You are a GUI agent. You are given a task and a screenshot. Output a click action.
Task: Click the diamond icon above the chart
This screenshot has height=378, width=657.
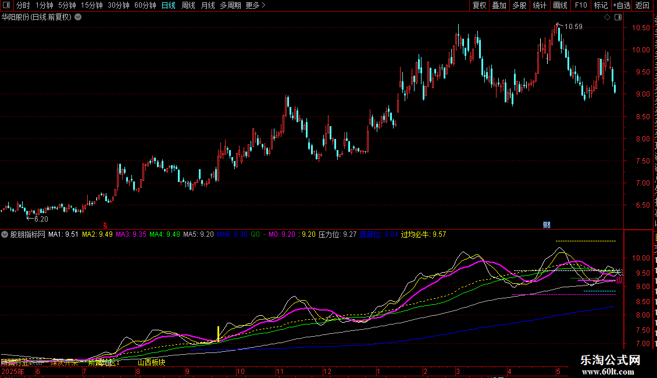607,17
